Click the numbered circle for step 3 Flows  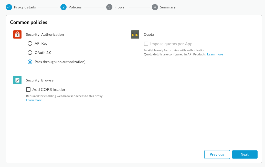pyautogui.click(x=109, y=7)
